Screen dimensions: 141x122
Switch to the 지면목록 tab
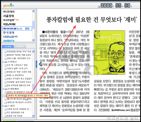click(20, 46)
